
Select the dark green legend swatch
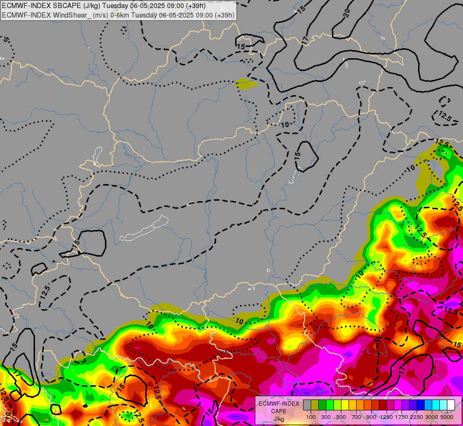(x=323, y=405)
